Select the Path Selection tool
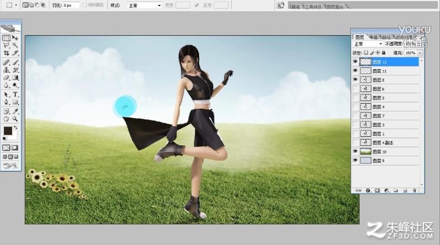440x245 pixels. tap(7, 94)
